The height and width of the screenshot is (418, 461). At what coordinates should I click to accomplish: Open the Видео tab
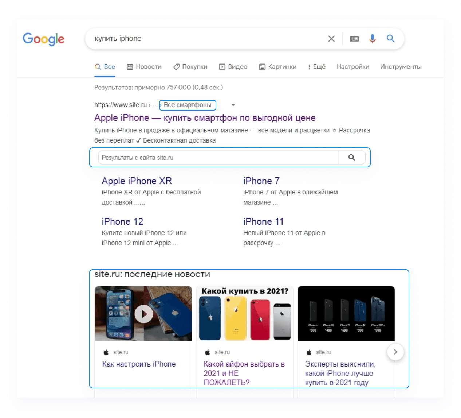pos(233,67)
